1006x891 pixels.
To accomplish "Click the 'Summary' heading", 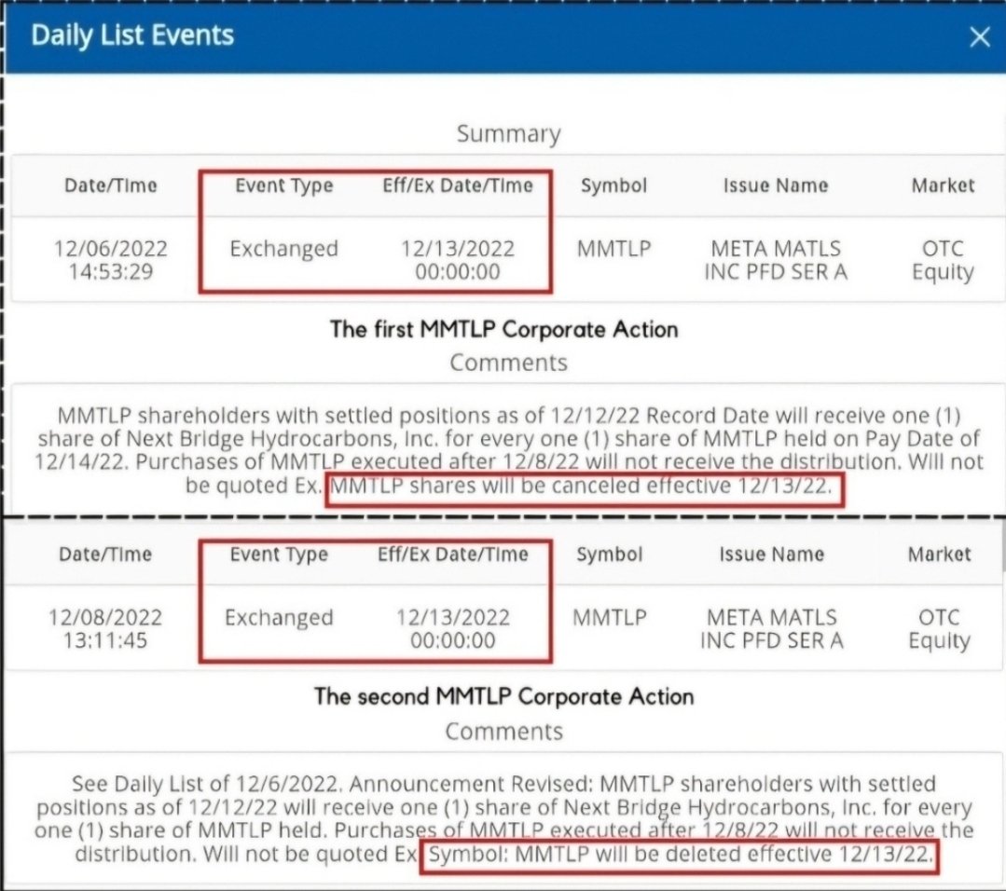I will (509, 133).
